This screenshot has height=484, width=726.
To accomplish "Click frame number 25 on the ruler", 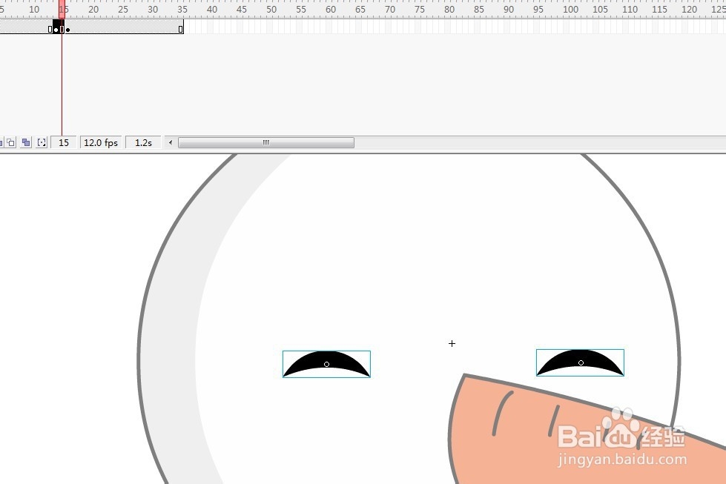I will pos(122,9).
